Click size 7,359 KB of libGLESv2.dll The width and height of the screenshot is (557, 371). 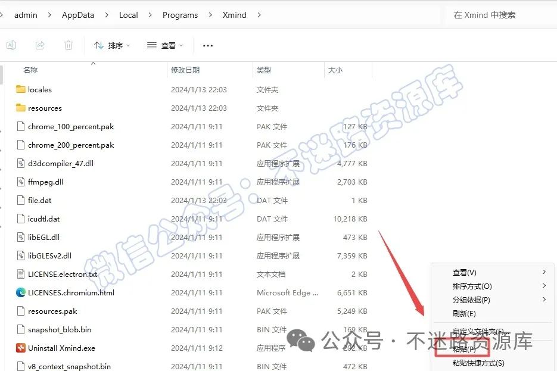[x=352, y=255]
